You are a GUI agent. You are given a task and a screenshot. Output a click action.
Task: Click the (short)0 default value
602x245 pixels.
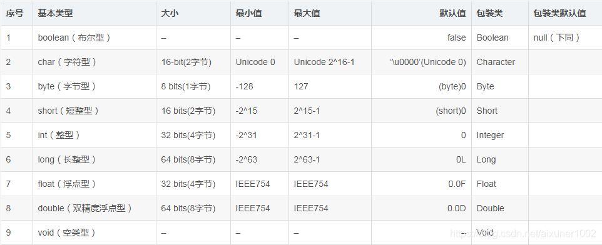coord(451,111)
